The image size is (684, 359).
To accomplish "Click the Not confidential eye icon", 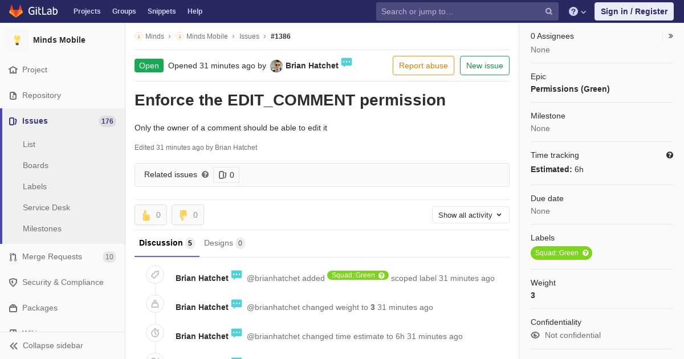I will click(535, 335).
